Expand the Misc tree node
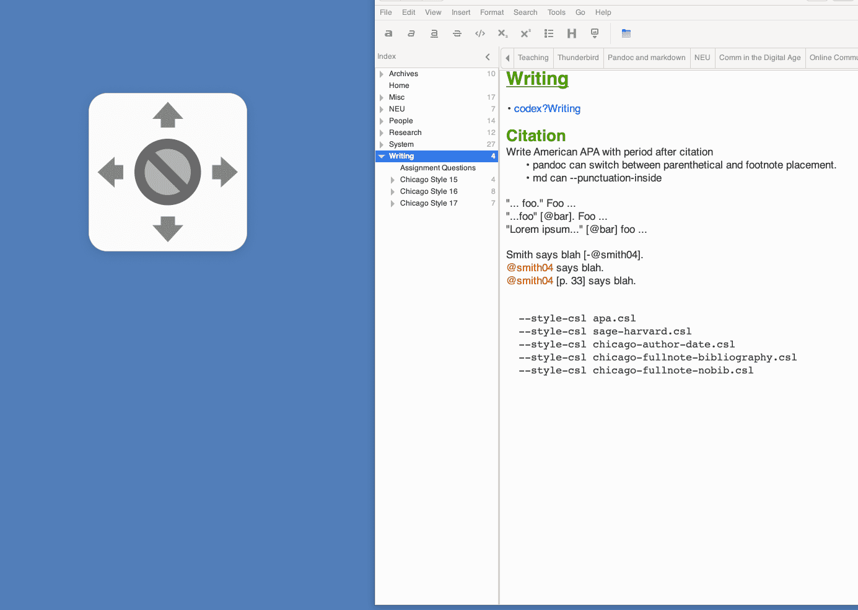 tap(382, 98)
